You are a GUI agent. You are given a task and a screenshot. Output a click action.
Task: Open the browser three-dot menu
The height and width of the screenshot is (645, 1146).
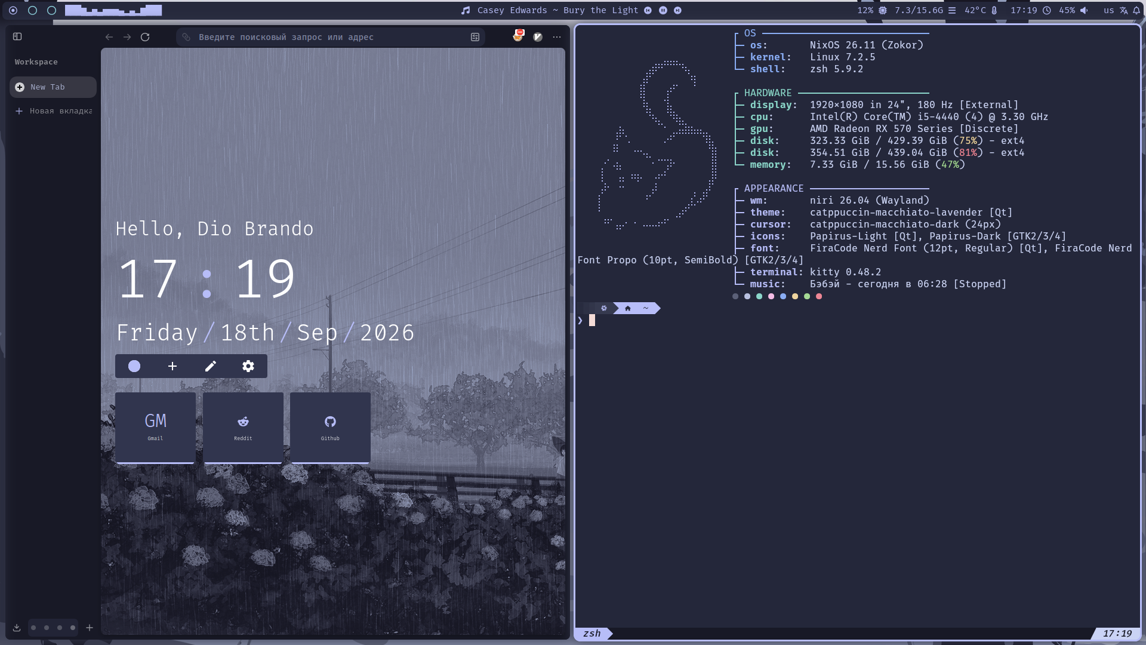557,37
